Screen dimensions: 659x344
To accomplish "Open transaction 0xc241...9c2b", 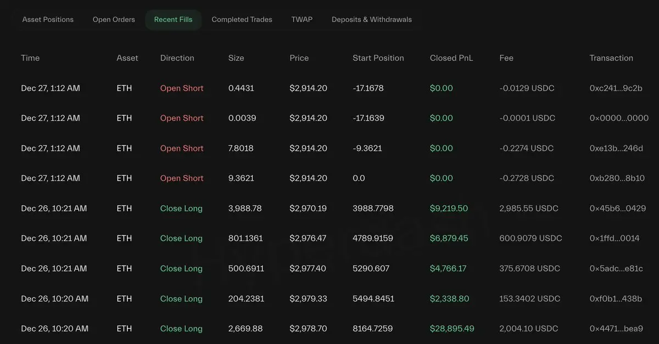I will tap(616, 88).
